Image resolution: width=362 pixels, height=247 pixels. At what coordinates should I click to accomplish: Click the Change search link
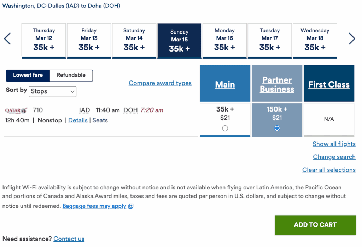point(334,157)
